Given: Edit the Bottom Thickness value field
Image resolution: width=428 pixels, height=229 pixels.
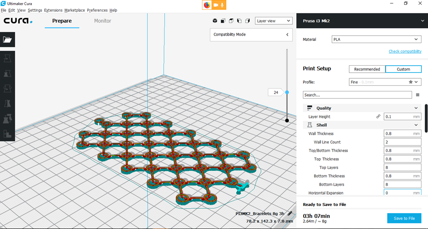Looking at the screenshot, I should pyautogui.click(x=402, y=176).
